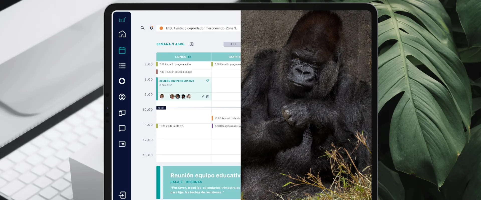Toggle favorite heart on Reunión equipo educativo
Image resolution: width=481 pixels, height=200 pixels.
[207, 80]
